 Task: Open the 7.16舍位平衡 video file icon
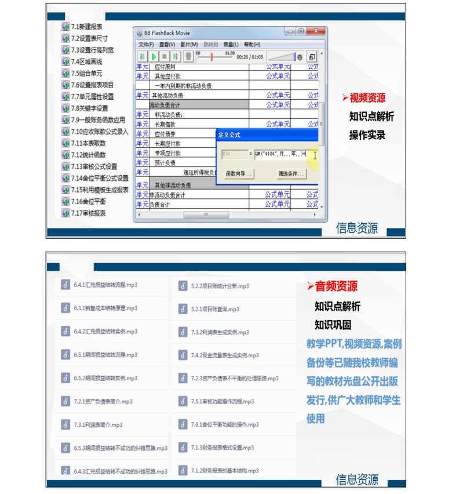click(65, 201)
